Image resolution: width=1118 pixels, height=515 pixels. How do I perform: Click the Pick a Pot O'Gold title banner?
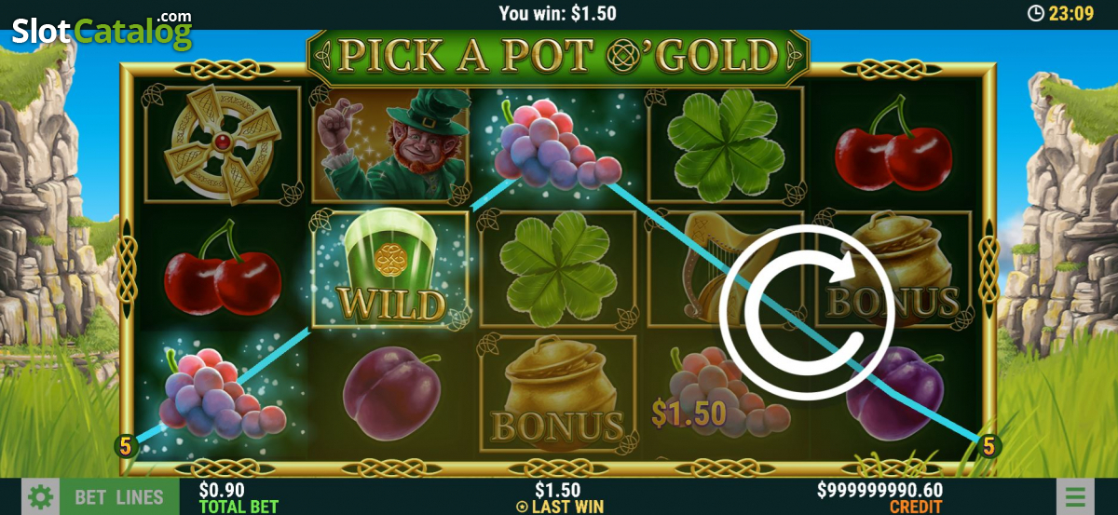tap(558, 56)
